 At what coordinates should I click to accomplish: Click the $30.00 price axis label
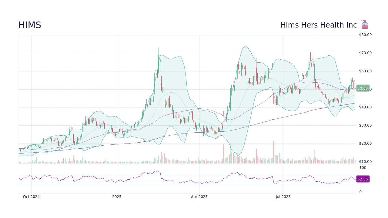point(365,125)
